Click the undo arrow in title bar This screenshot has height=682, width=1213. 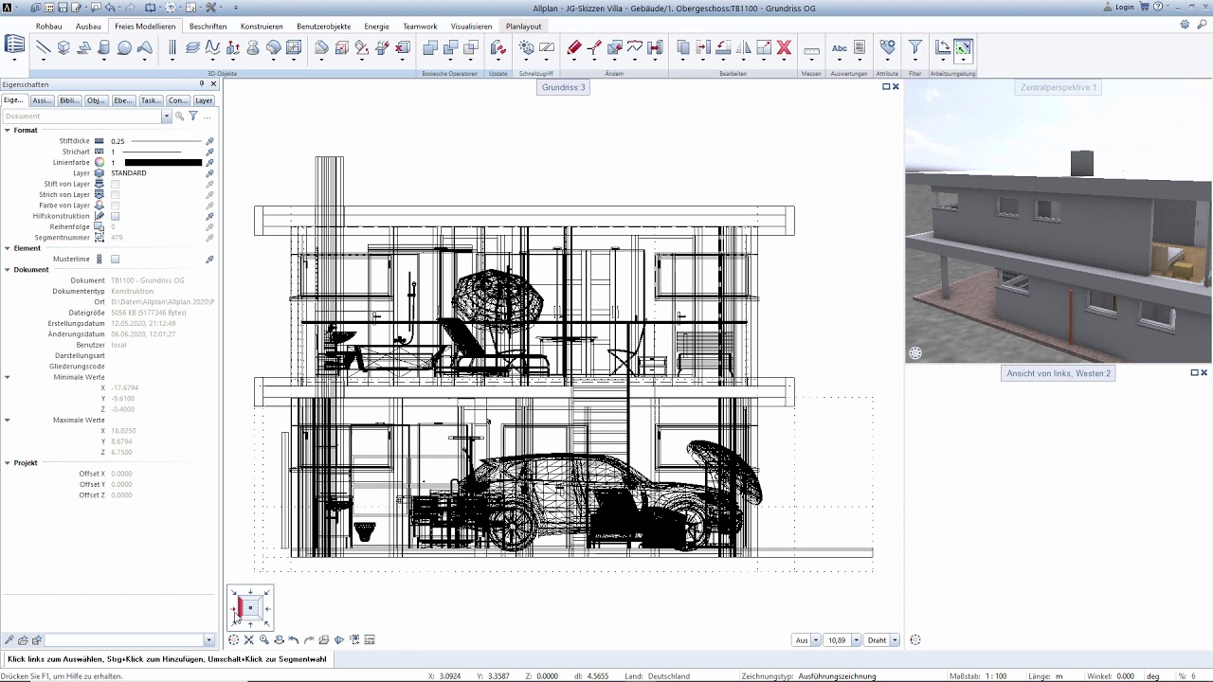(x=111, y=7)
